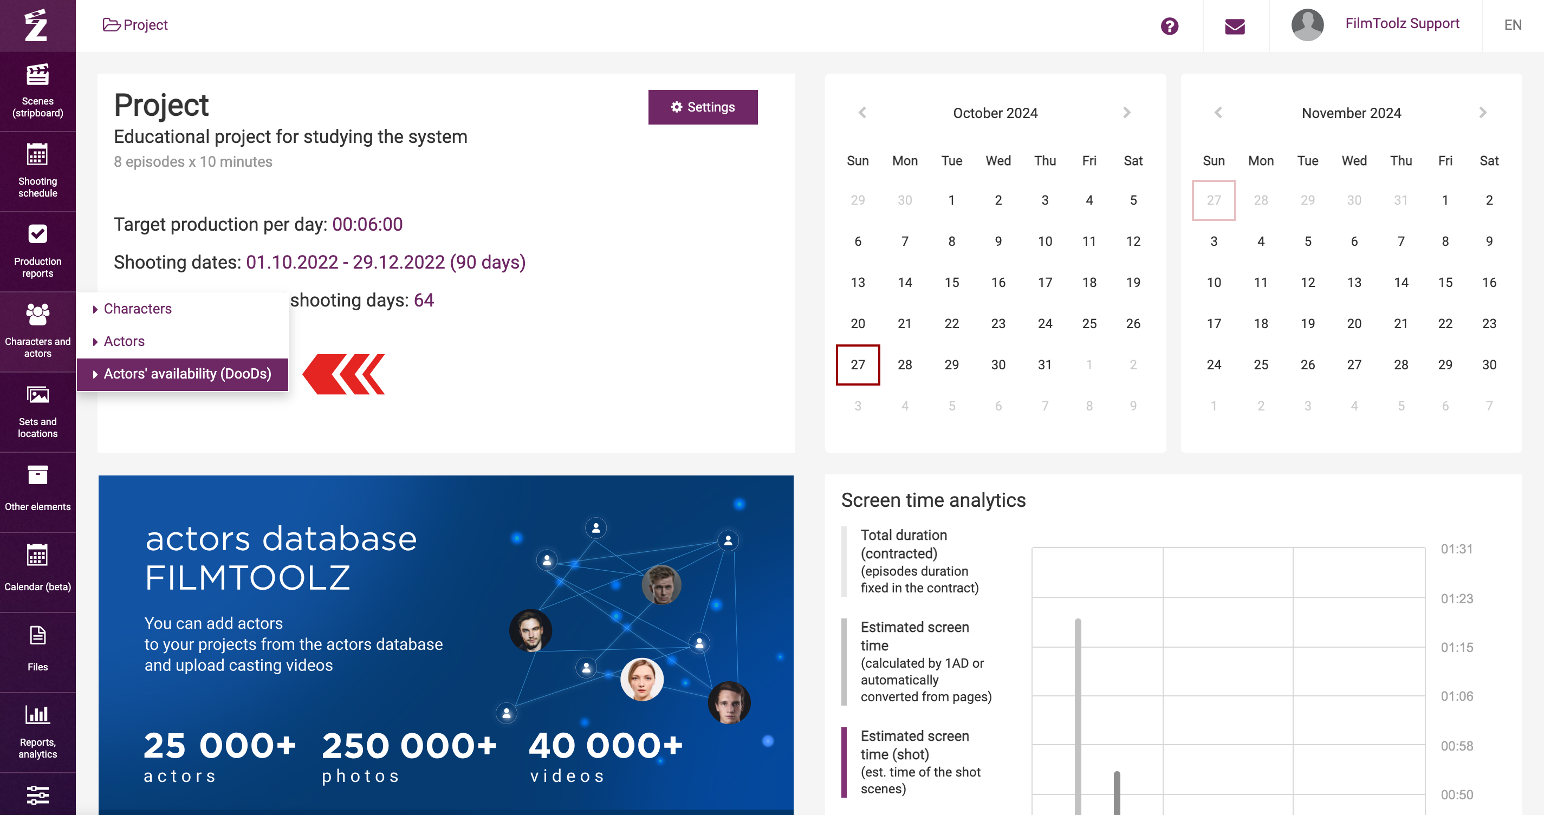Open the messages envelope icon
Screen dimensions: 1544x815
(x=1235, y=27)
